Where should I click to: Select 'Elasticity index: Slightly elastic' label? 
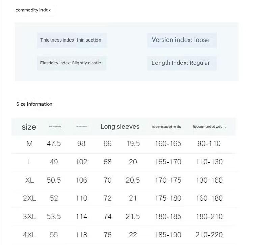[71, 63]
